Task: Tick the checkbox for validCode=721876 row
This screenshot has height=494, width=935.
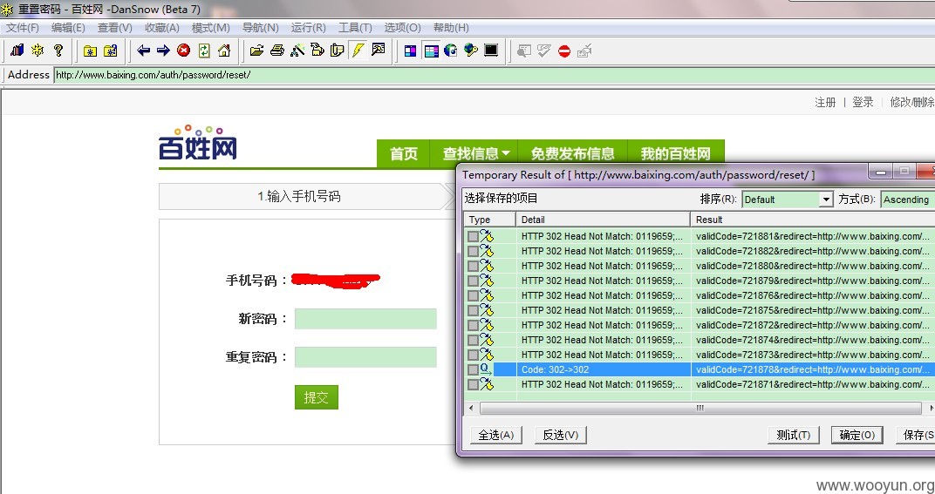Action: pyautogui.click(x=473, y=296)
